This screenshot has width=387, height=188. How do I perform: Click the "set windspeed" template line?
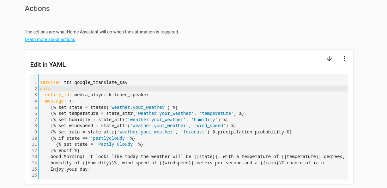click(x=143, y=126)
